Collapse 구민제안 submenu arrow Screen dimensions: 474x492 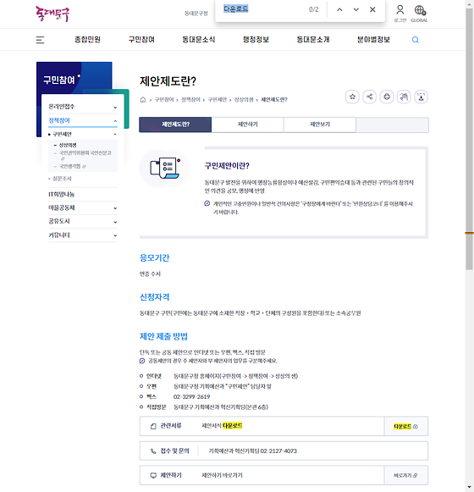115,135
